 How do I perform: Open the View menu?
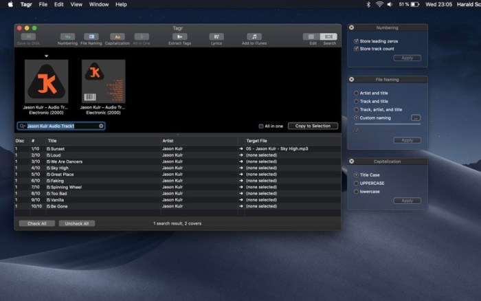coord(76,4)
